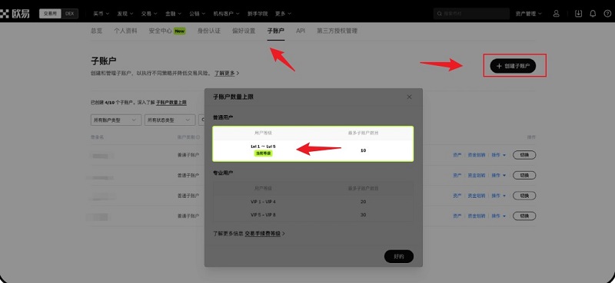Switch to 交易所 mode
Viewport: 615px width, 283px height.
click(50, 14)
